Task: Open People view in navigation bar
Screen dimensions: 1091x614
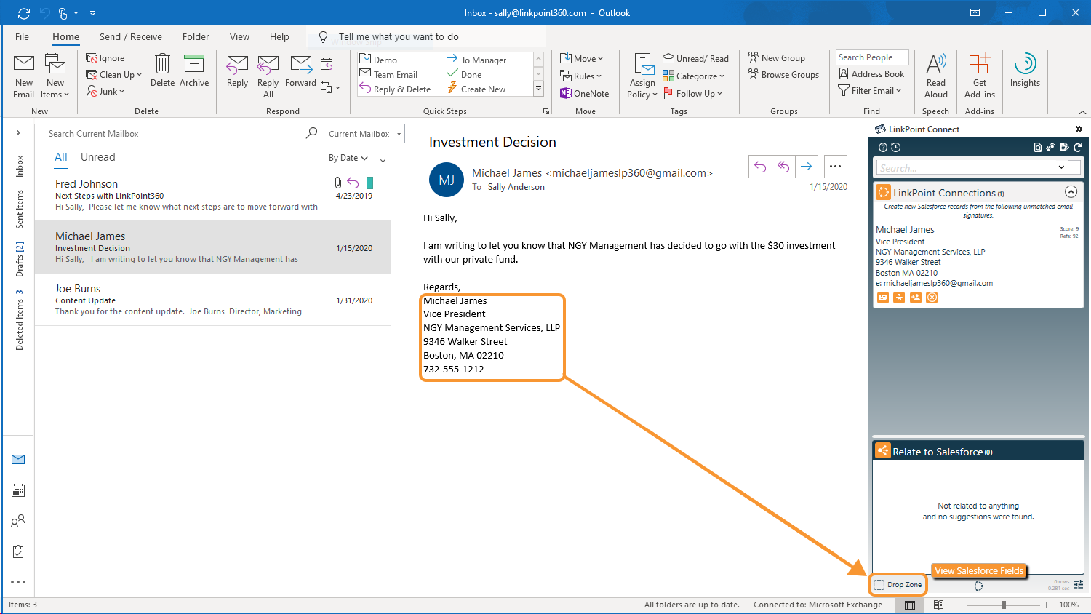Action: pos(18,521)
